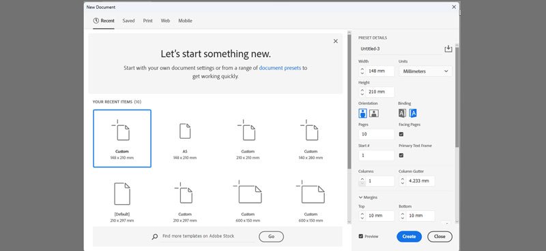Follow the 'document presets' link
Viewport: 546px width, 251px height.
pyautogui.click(x=280, y=68)
